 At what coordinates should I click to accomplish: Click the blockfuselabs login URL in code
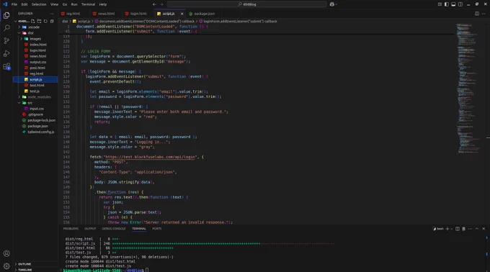click(x=150, y=157)
